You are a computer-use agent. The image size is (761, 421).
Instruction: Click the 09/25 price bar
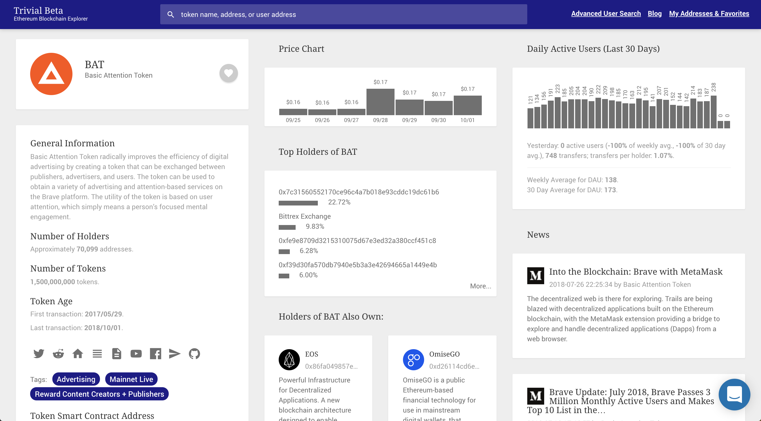[293, 111]
